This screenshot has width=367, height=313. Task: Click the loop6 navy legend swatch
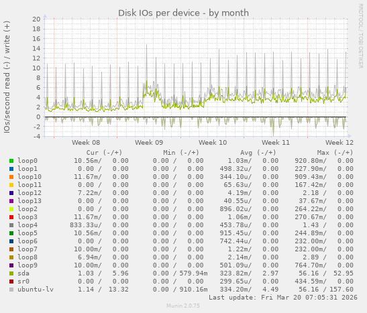tap(11, 241)
